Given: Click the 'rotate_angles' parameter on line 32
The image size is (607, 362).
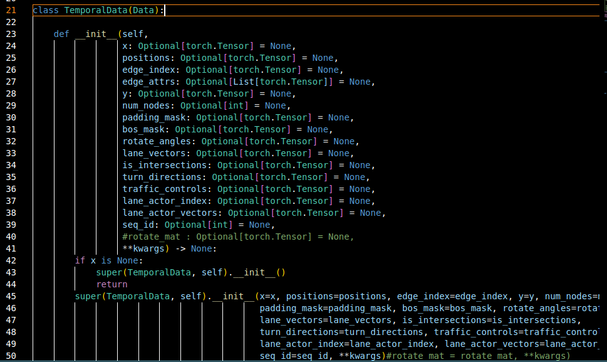Looking at the screenshot, I should [x=157, y=141].
